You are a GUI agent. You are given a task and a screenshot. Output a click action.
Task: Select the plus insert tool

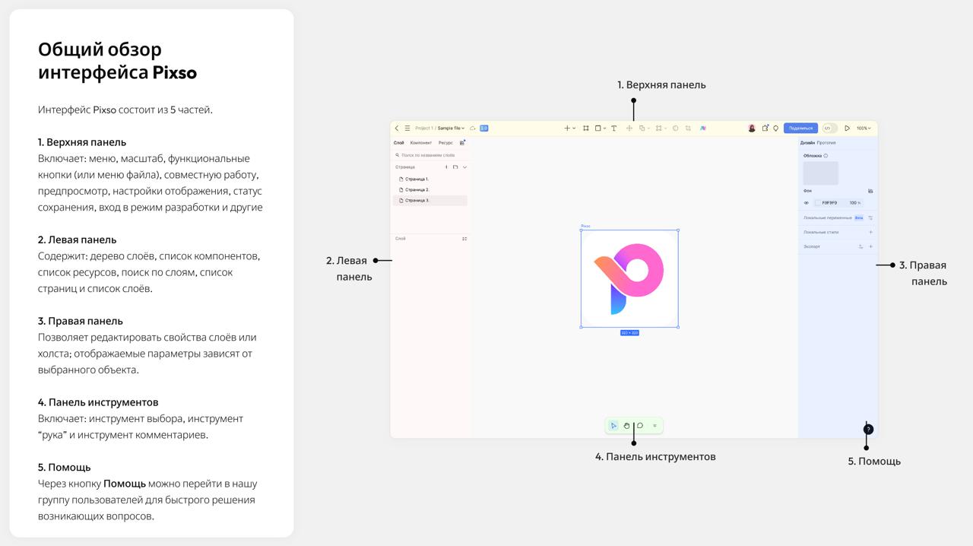pos(567,128)
